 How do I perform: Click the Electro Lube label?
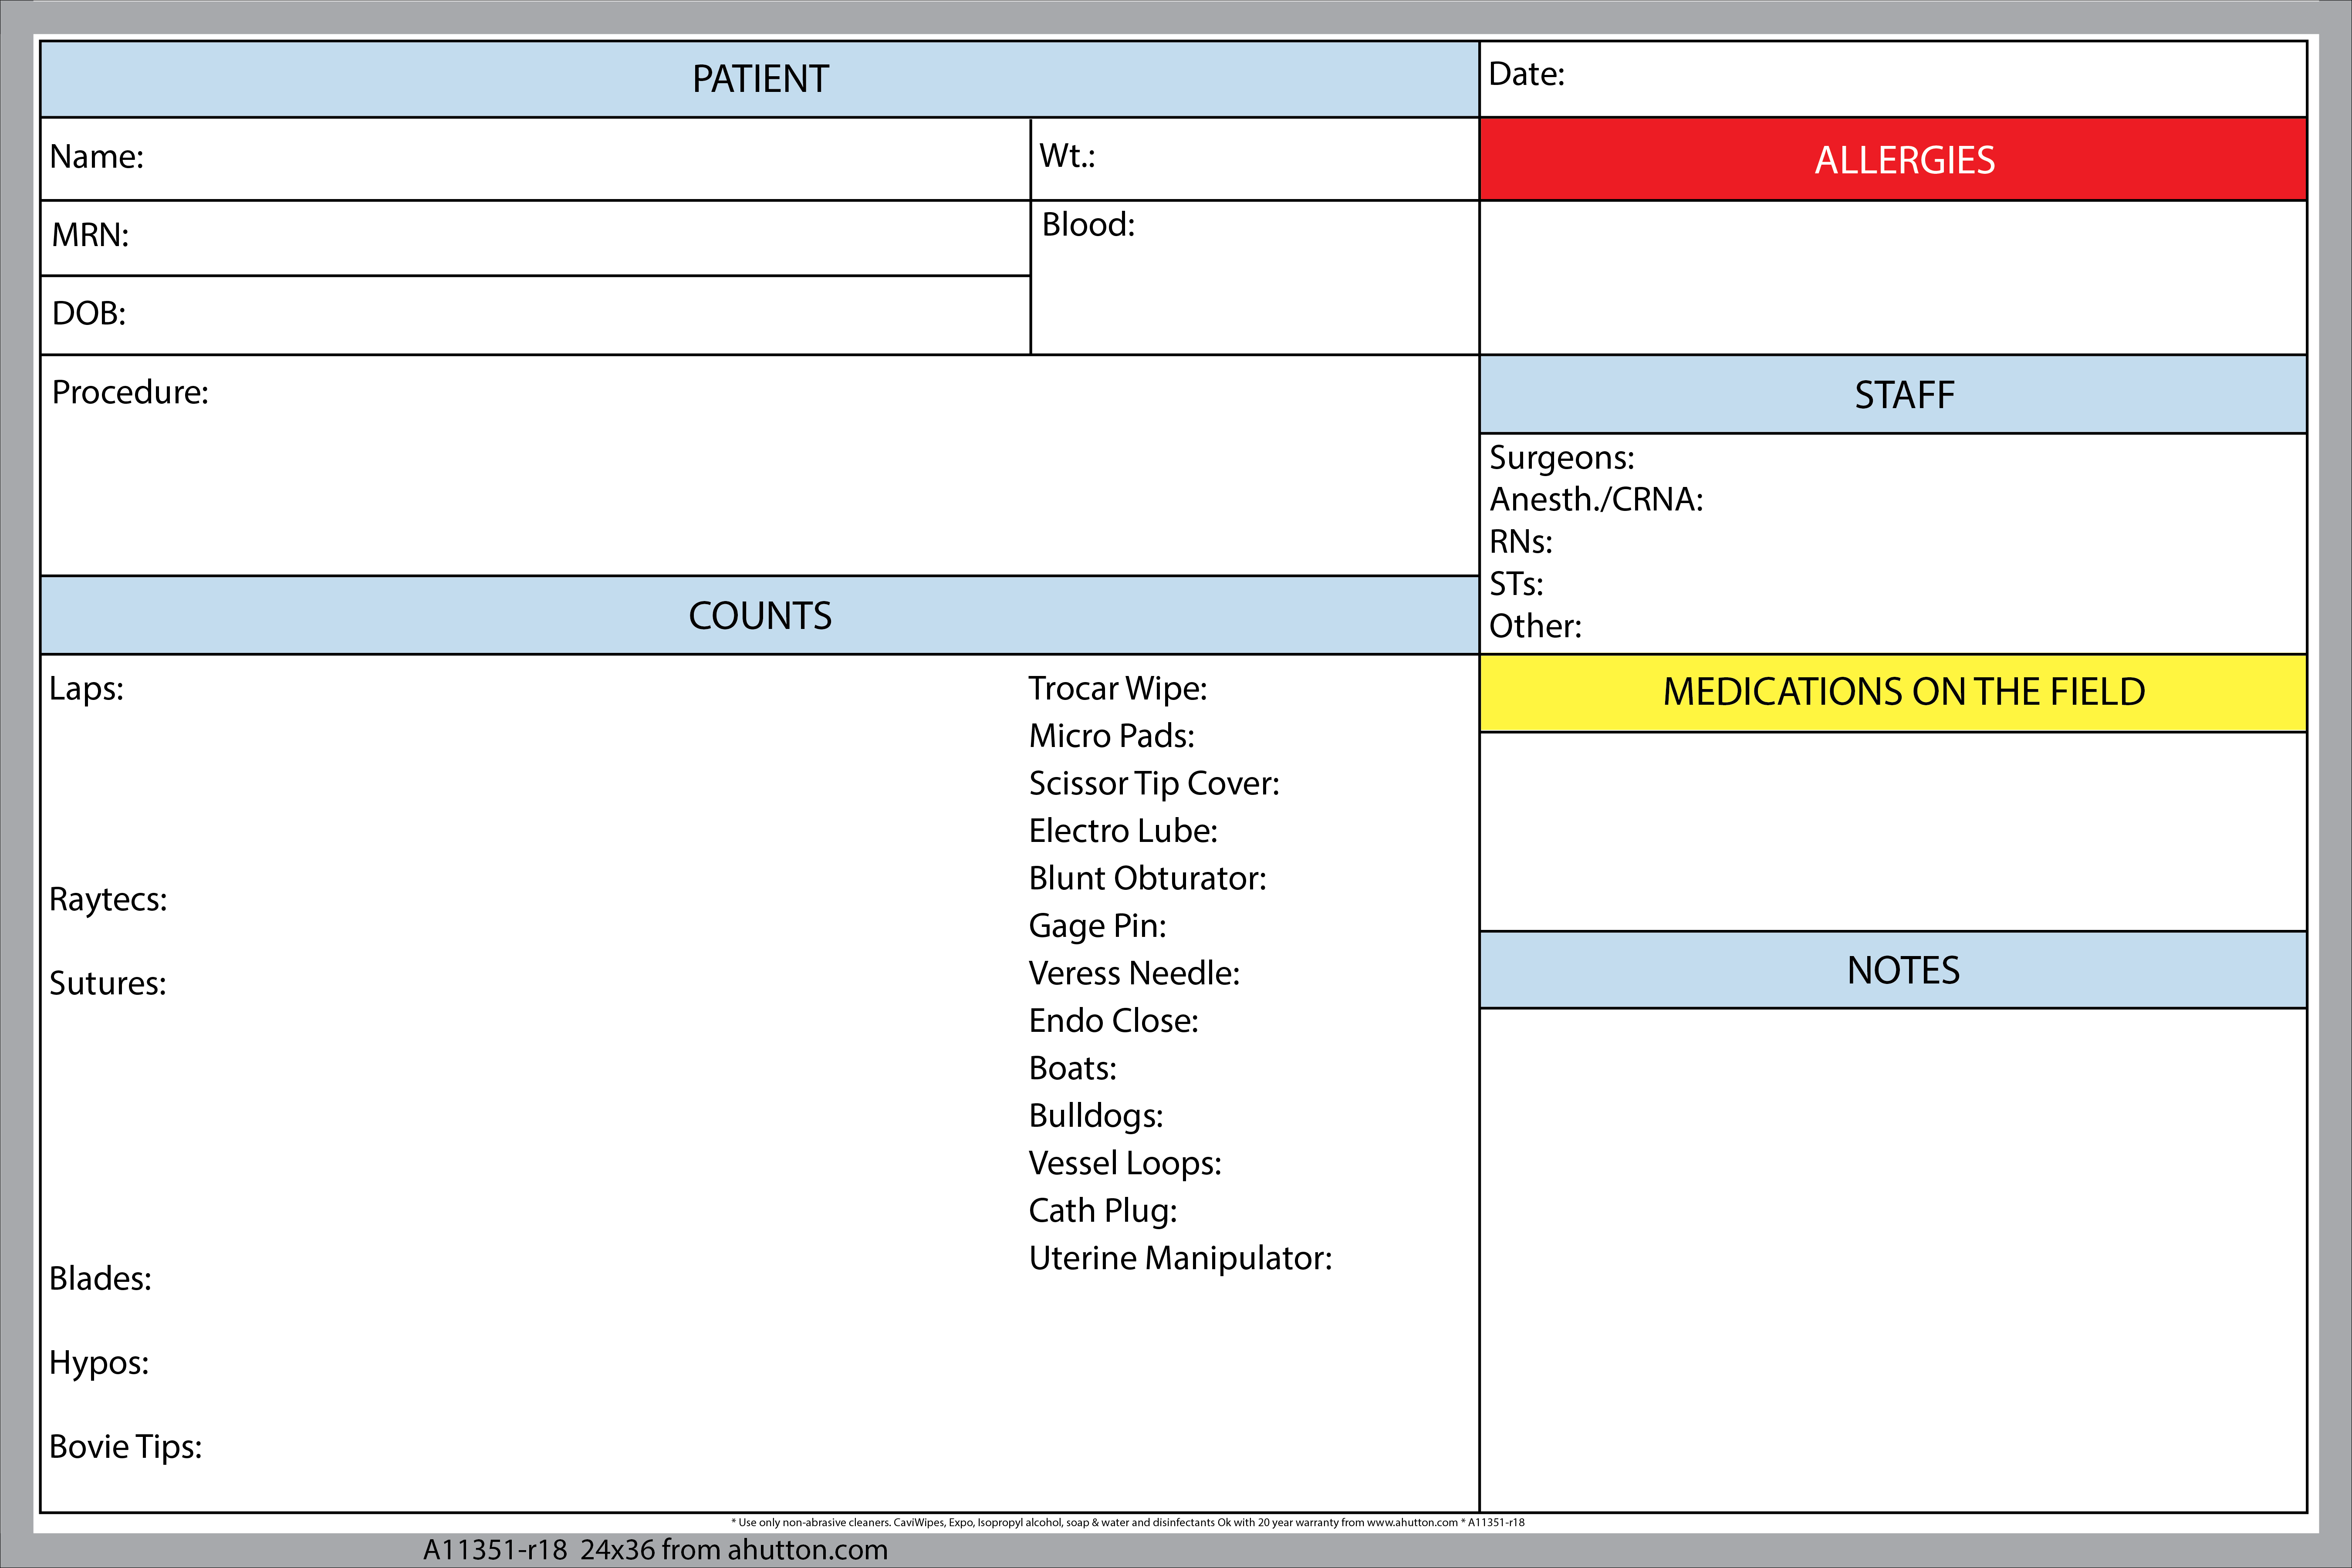1123,831
